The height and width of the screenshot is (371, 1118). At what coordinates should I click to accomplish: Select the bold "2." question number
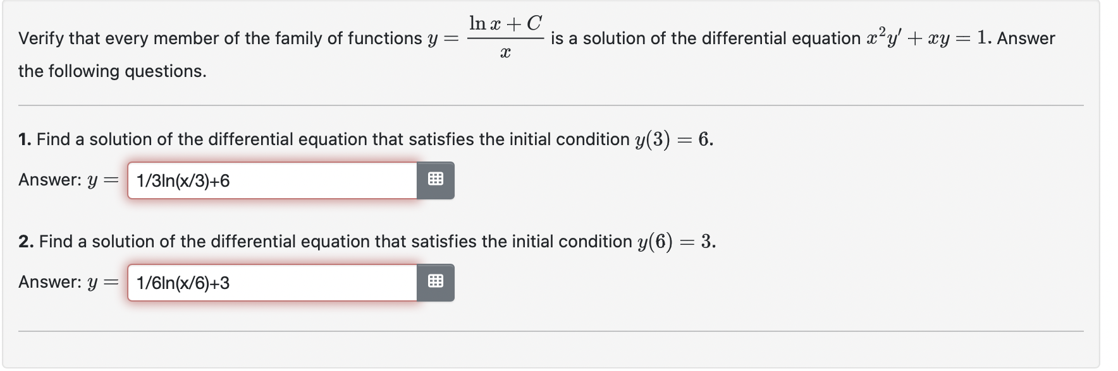pos(27,242)
